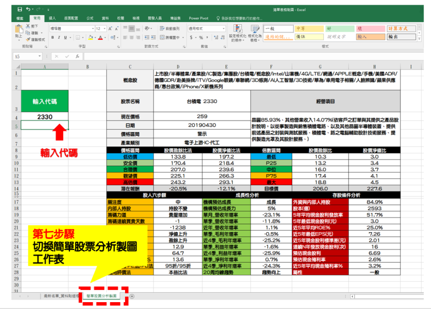This screenshot has height=309, width=431.
Task: Expand the cell styles gallery more arrow
Action: click(419, 39)
